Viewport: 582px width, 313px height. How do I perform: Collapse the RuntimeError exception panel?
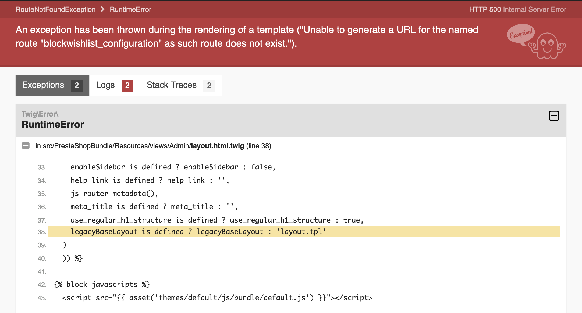(x=554, y=116)
